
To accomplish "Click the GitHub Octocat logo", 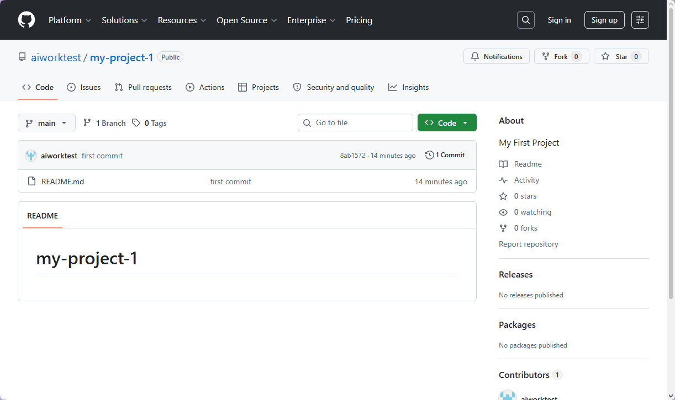I will 27,20.
